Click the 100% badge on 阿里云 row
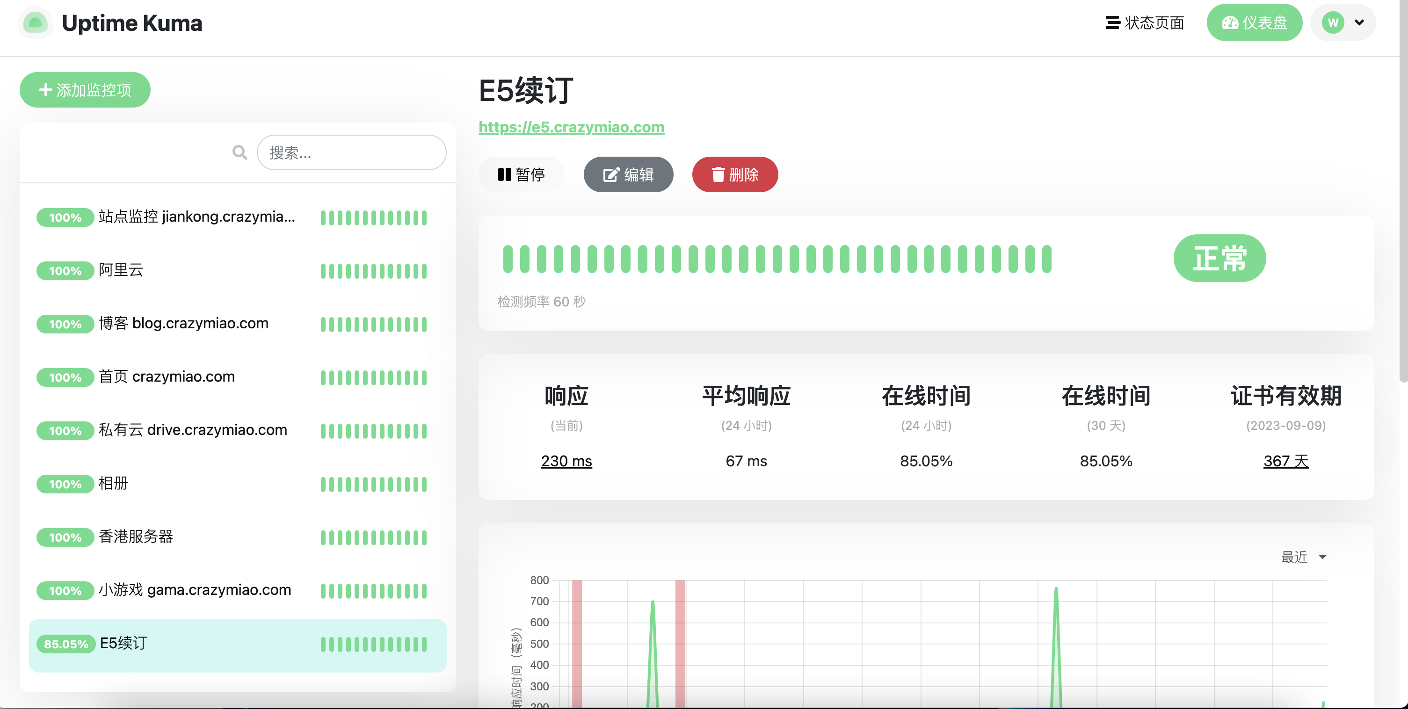Screen dimensions: 1408x709 65,271
